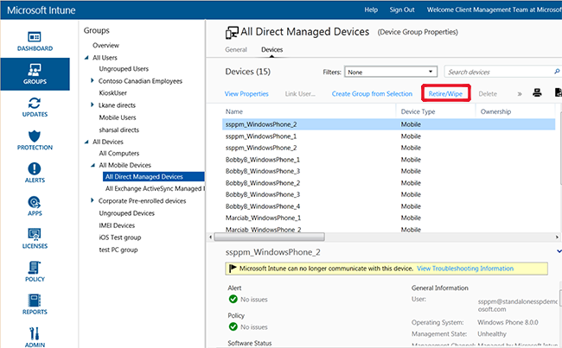Click the horizontal scrollbar thumb
Viewport: 562px width, 348px height.
[269, 237]
